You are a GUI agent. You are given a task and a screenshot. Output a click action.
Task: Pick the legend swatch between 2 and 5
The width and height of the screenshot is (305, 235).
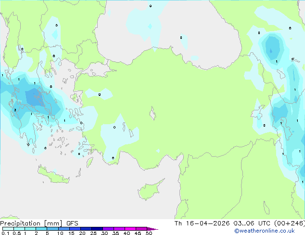(x=41, y=229)
